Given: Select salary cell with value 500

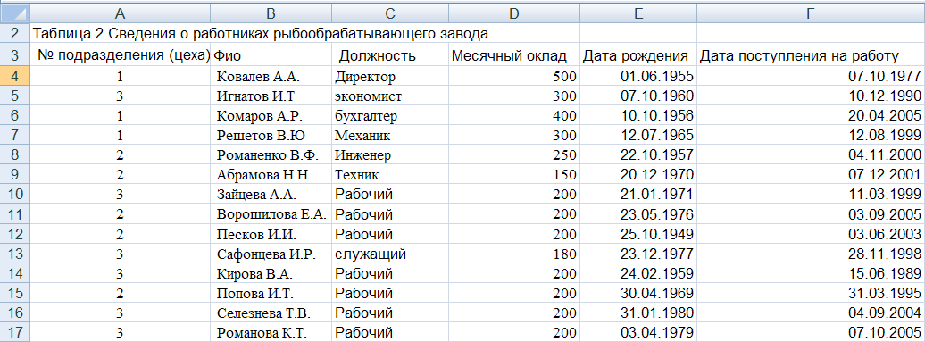Looking at the screenshot, I should click(x=513, y=76).
